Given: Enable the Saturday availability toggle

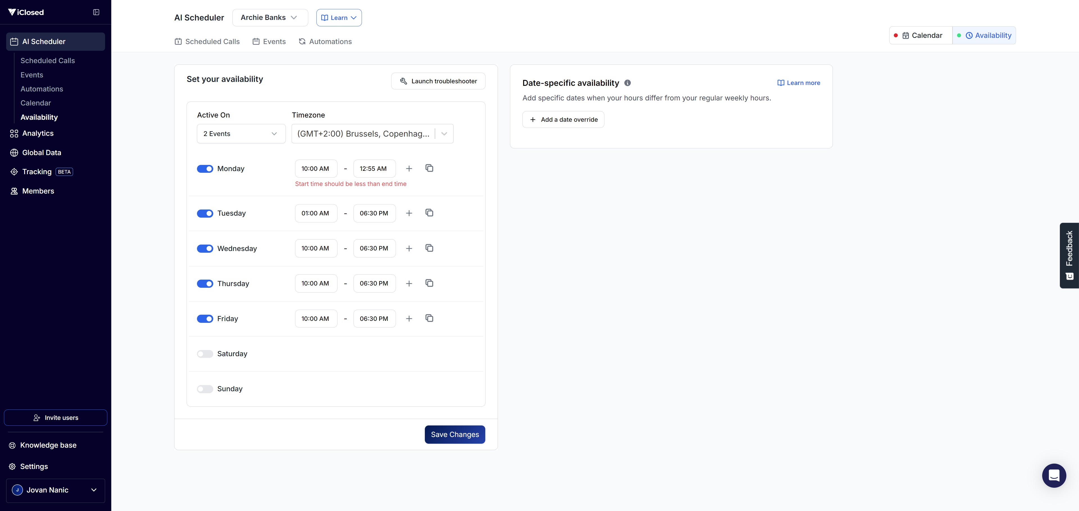Looking at the screenshot, I should click(205, 354).
